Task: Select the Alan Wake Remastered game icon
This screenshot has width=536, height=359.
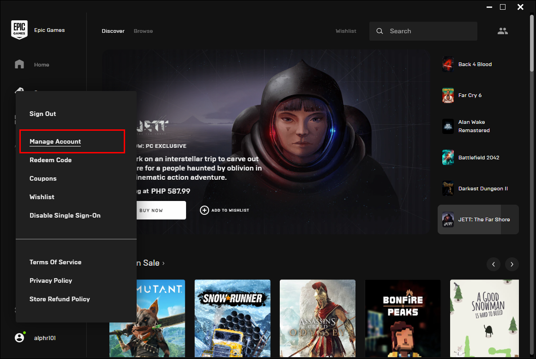Action: click(x=448, y=126)
